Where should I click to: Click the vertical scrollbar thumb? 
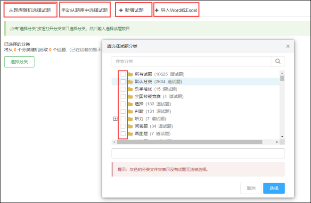click(x=282, y=78)
